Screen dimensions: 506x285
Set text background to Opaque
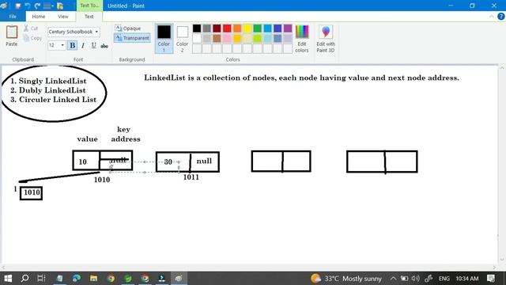click(128, 28)
